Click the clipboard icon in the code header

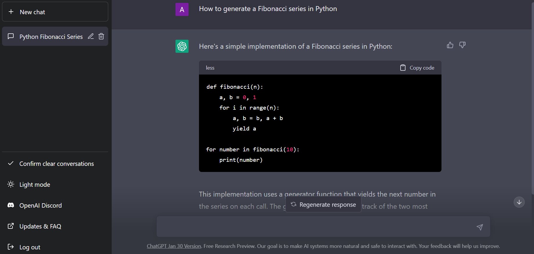(403, 68)
